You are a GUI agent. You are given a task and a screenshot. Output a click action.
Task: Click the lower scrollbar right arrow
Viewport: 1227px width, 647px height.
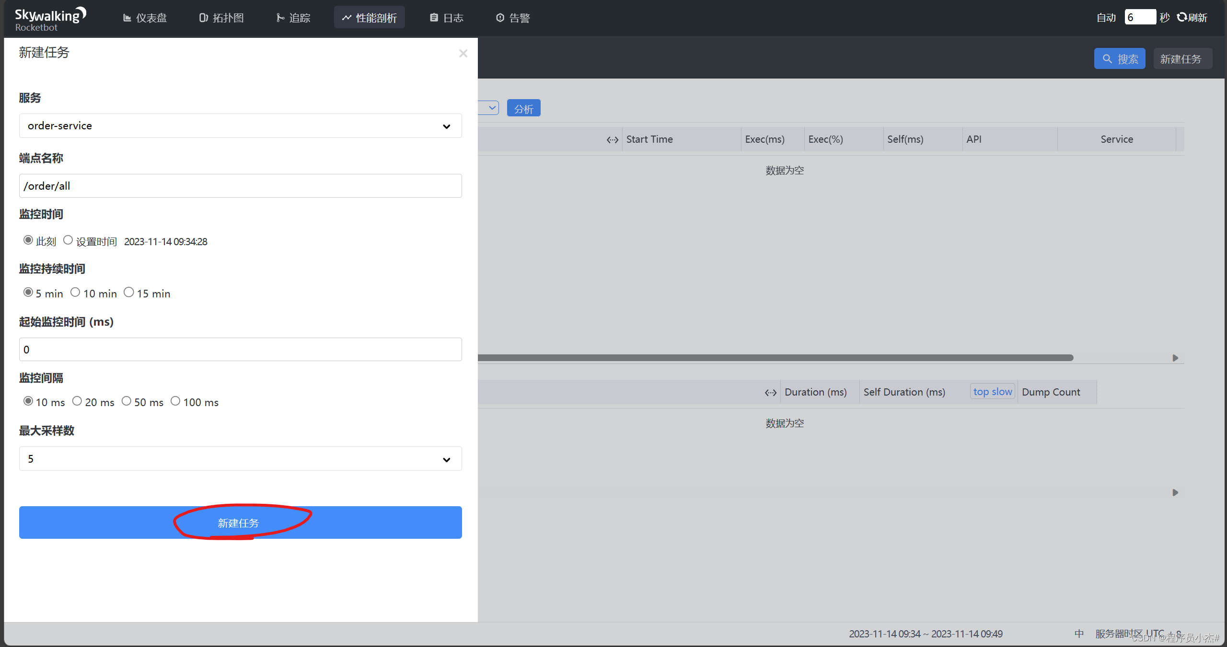coord(1175,492)
